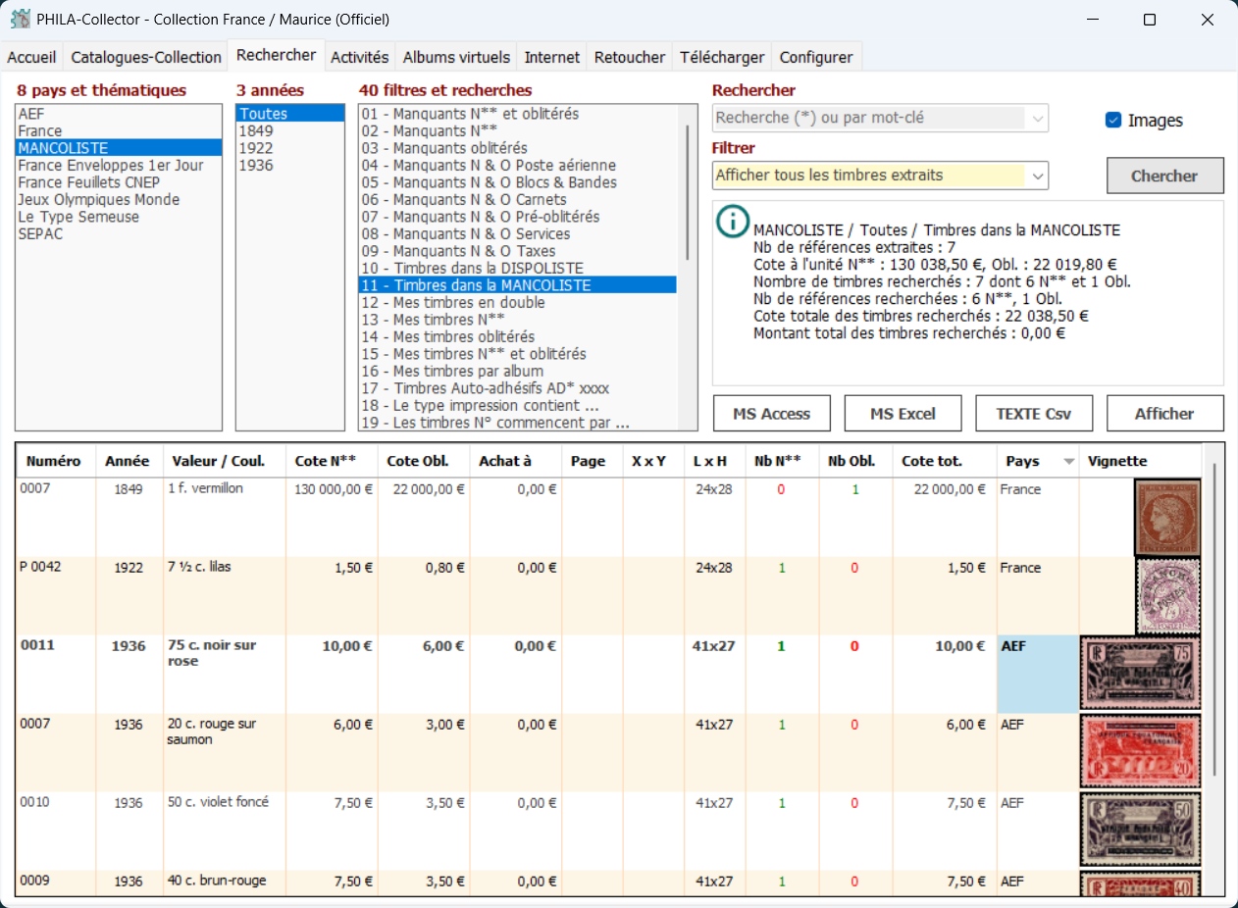This screenshot has height=908, width=1238.
Task: Click the green info icon in results panel
Action: (x=733, y=222)
